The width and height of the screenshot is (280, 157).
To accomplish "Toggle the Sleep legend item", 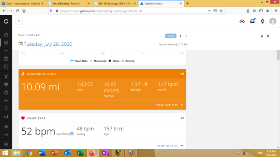I will tap(114, 61).
